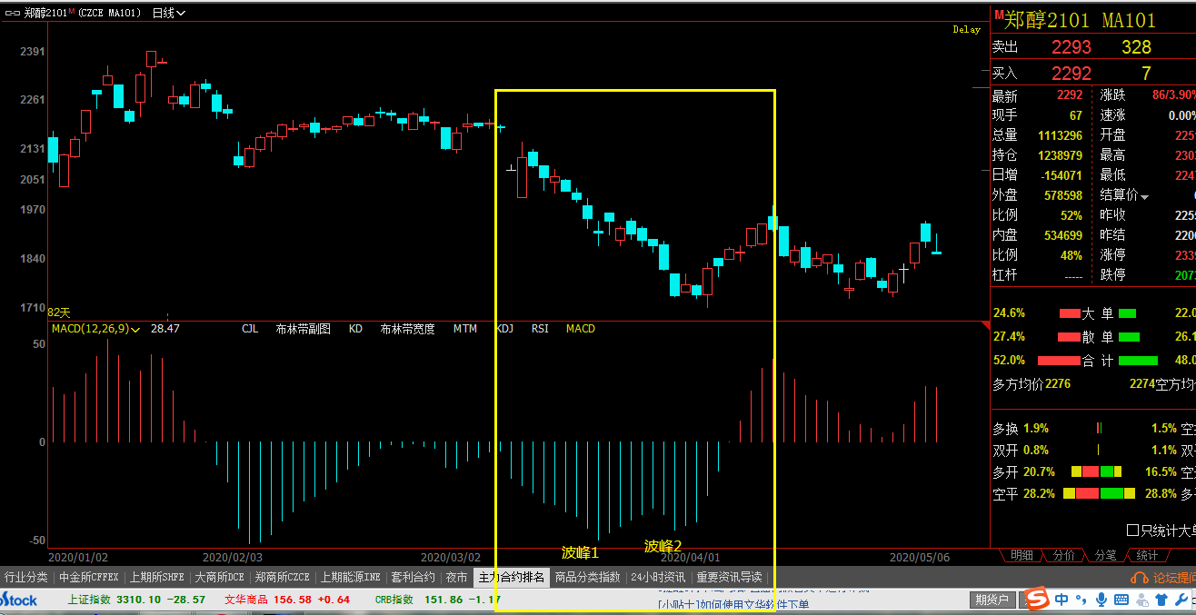Toggle Chinese/English mode via 中 icon
Image resolution: width=1196 pixels, height=615 pixels.
(x=1061, y=599)
